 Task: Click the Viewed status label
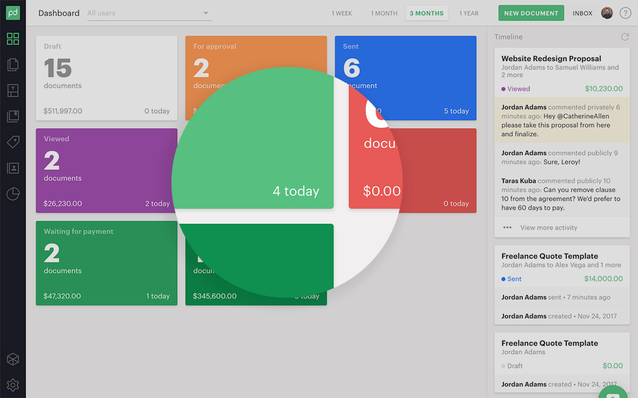pyautogui.click(x=518, y=89)
